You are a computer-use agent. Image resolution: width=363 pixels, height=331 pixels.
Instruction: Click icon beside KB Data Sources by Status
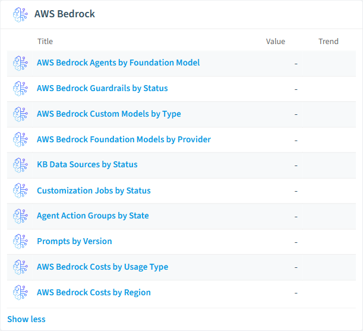coord(20,165)
